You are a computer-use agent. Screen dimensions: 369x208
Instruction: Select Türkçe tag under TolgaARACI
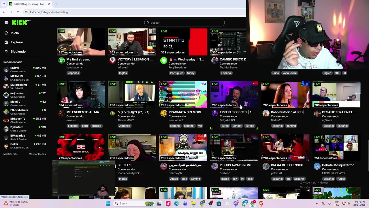(x=250, y=126)
